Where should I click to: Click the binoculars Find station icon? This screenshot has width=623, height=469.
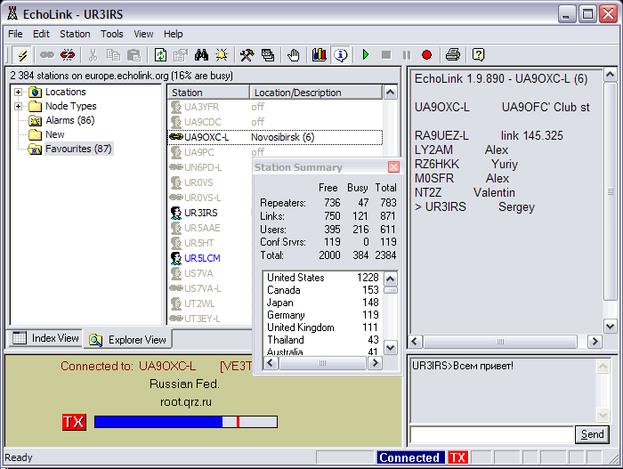coord(201,55)
